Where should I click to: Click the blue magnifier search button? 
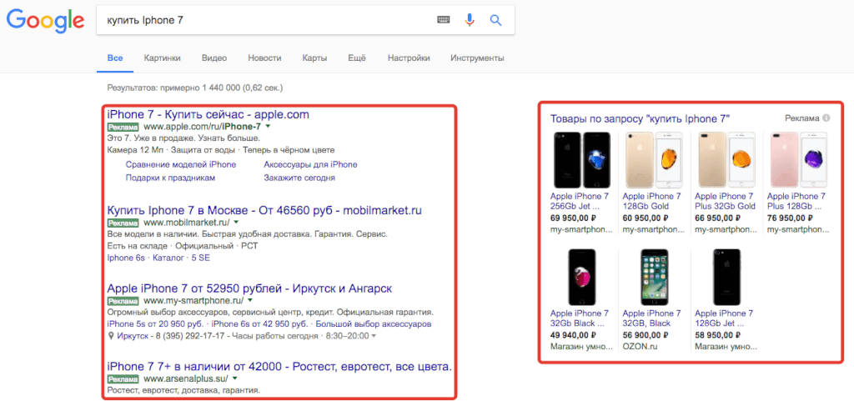click(x=495, y=20)
